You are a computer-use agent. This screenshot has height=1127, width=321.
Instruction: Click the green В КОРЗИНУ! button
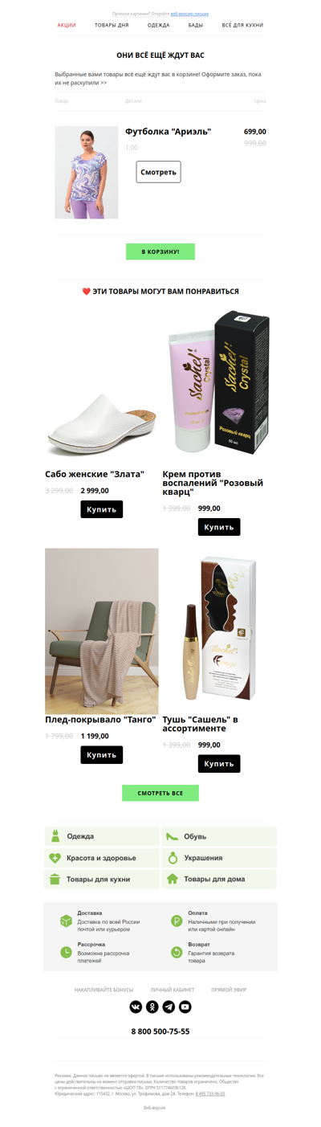[160, 251]
